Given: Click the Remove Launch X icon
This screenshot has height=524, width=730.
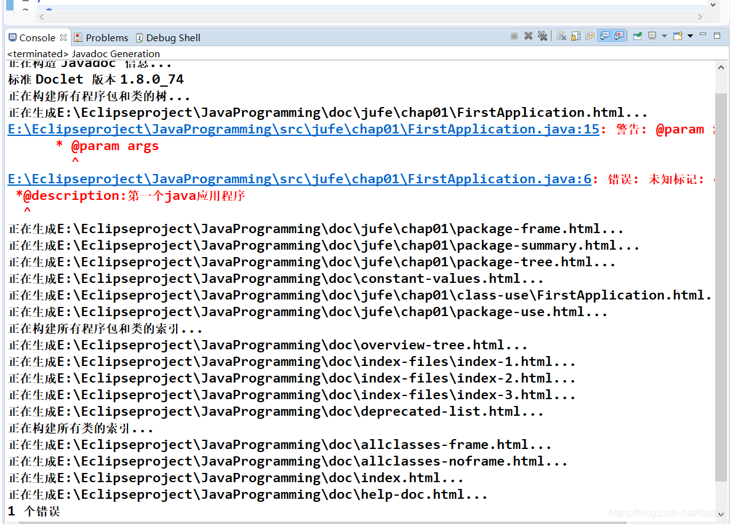Looking at the screenshot, I should click(528, 36).
